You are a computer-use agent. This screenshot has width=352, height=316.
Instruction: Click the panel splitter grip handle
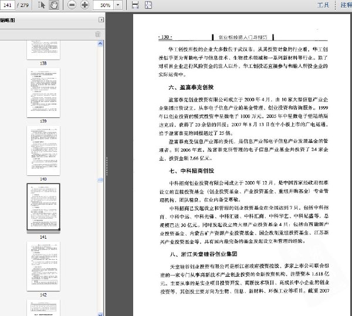[x=107, y=166]
